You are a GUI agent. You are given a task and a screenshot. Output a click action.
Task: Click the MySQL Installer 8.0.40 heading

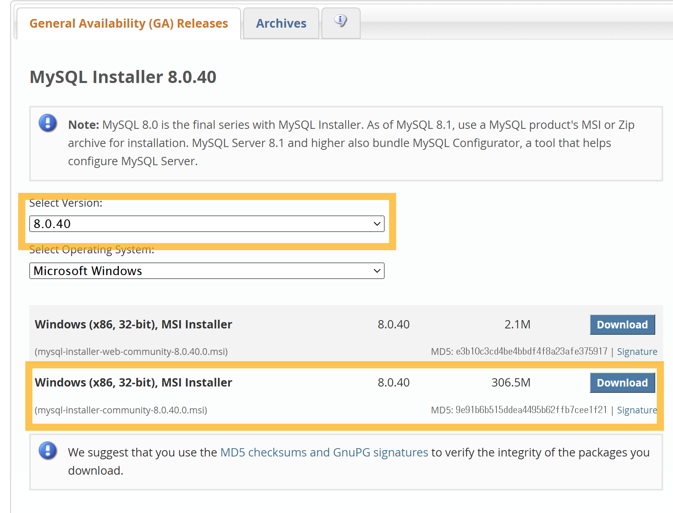click(123, 77)
